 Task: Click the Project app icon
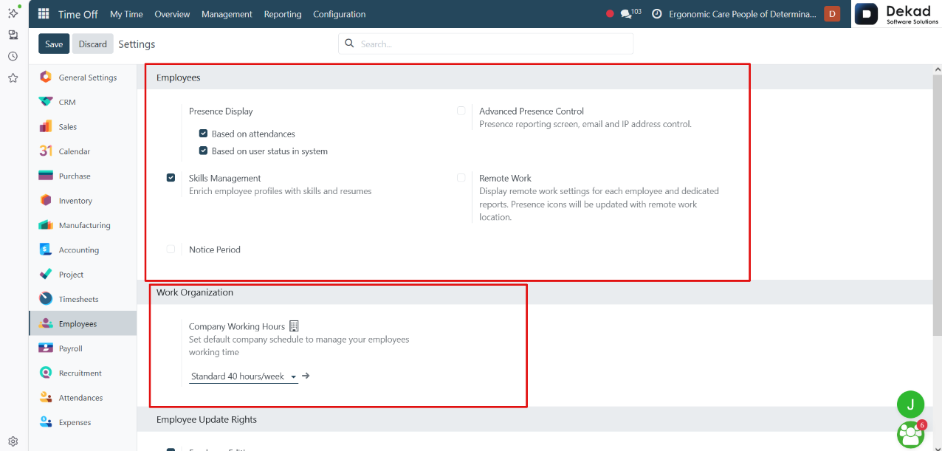tap(46, 275)
